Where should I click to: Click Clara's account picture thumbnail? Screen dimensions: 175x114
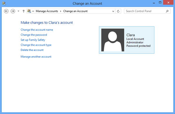(x=113, y=40)
